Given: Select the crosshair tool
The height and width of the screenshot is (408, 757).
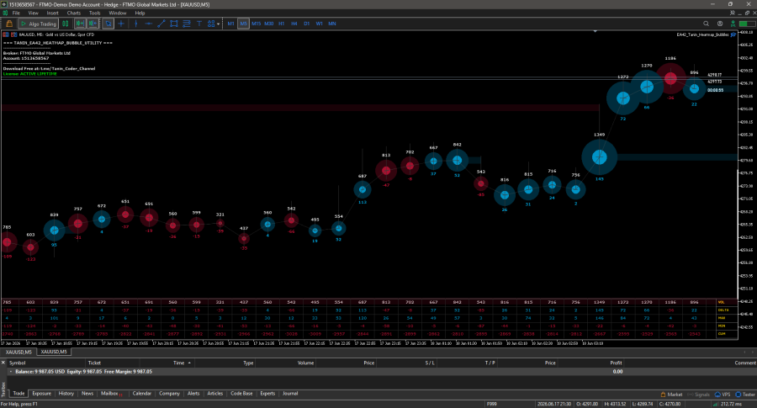Looking at the screenshot, I should click(x=121, y=24).
